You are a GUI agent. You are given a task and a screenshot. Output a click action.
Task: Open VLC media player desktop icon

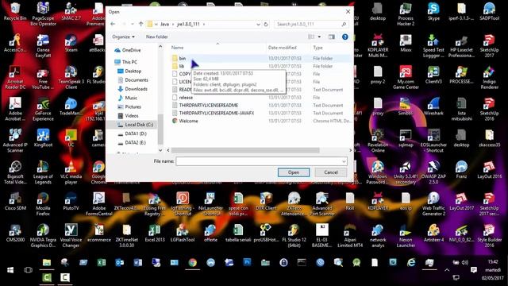point(71,172)
